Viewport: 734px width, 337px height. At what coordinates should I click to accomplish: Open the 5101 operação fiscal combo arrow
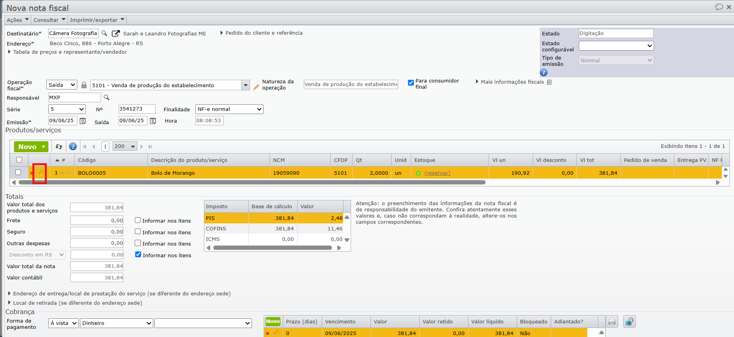246,85
